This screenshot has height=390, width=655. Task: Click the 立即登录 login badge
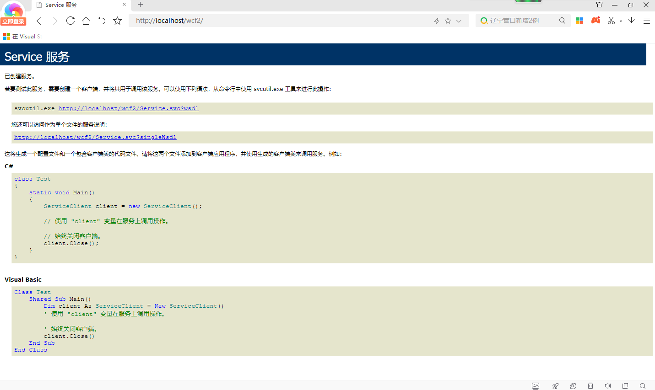click(x=13, y=21)
